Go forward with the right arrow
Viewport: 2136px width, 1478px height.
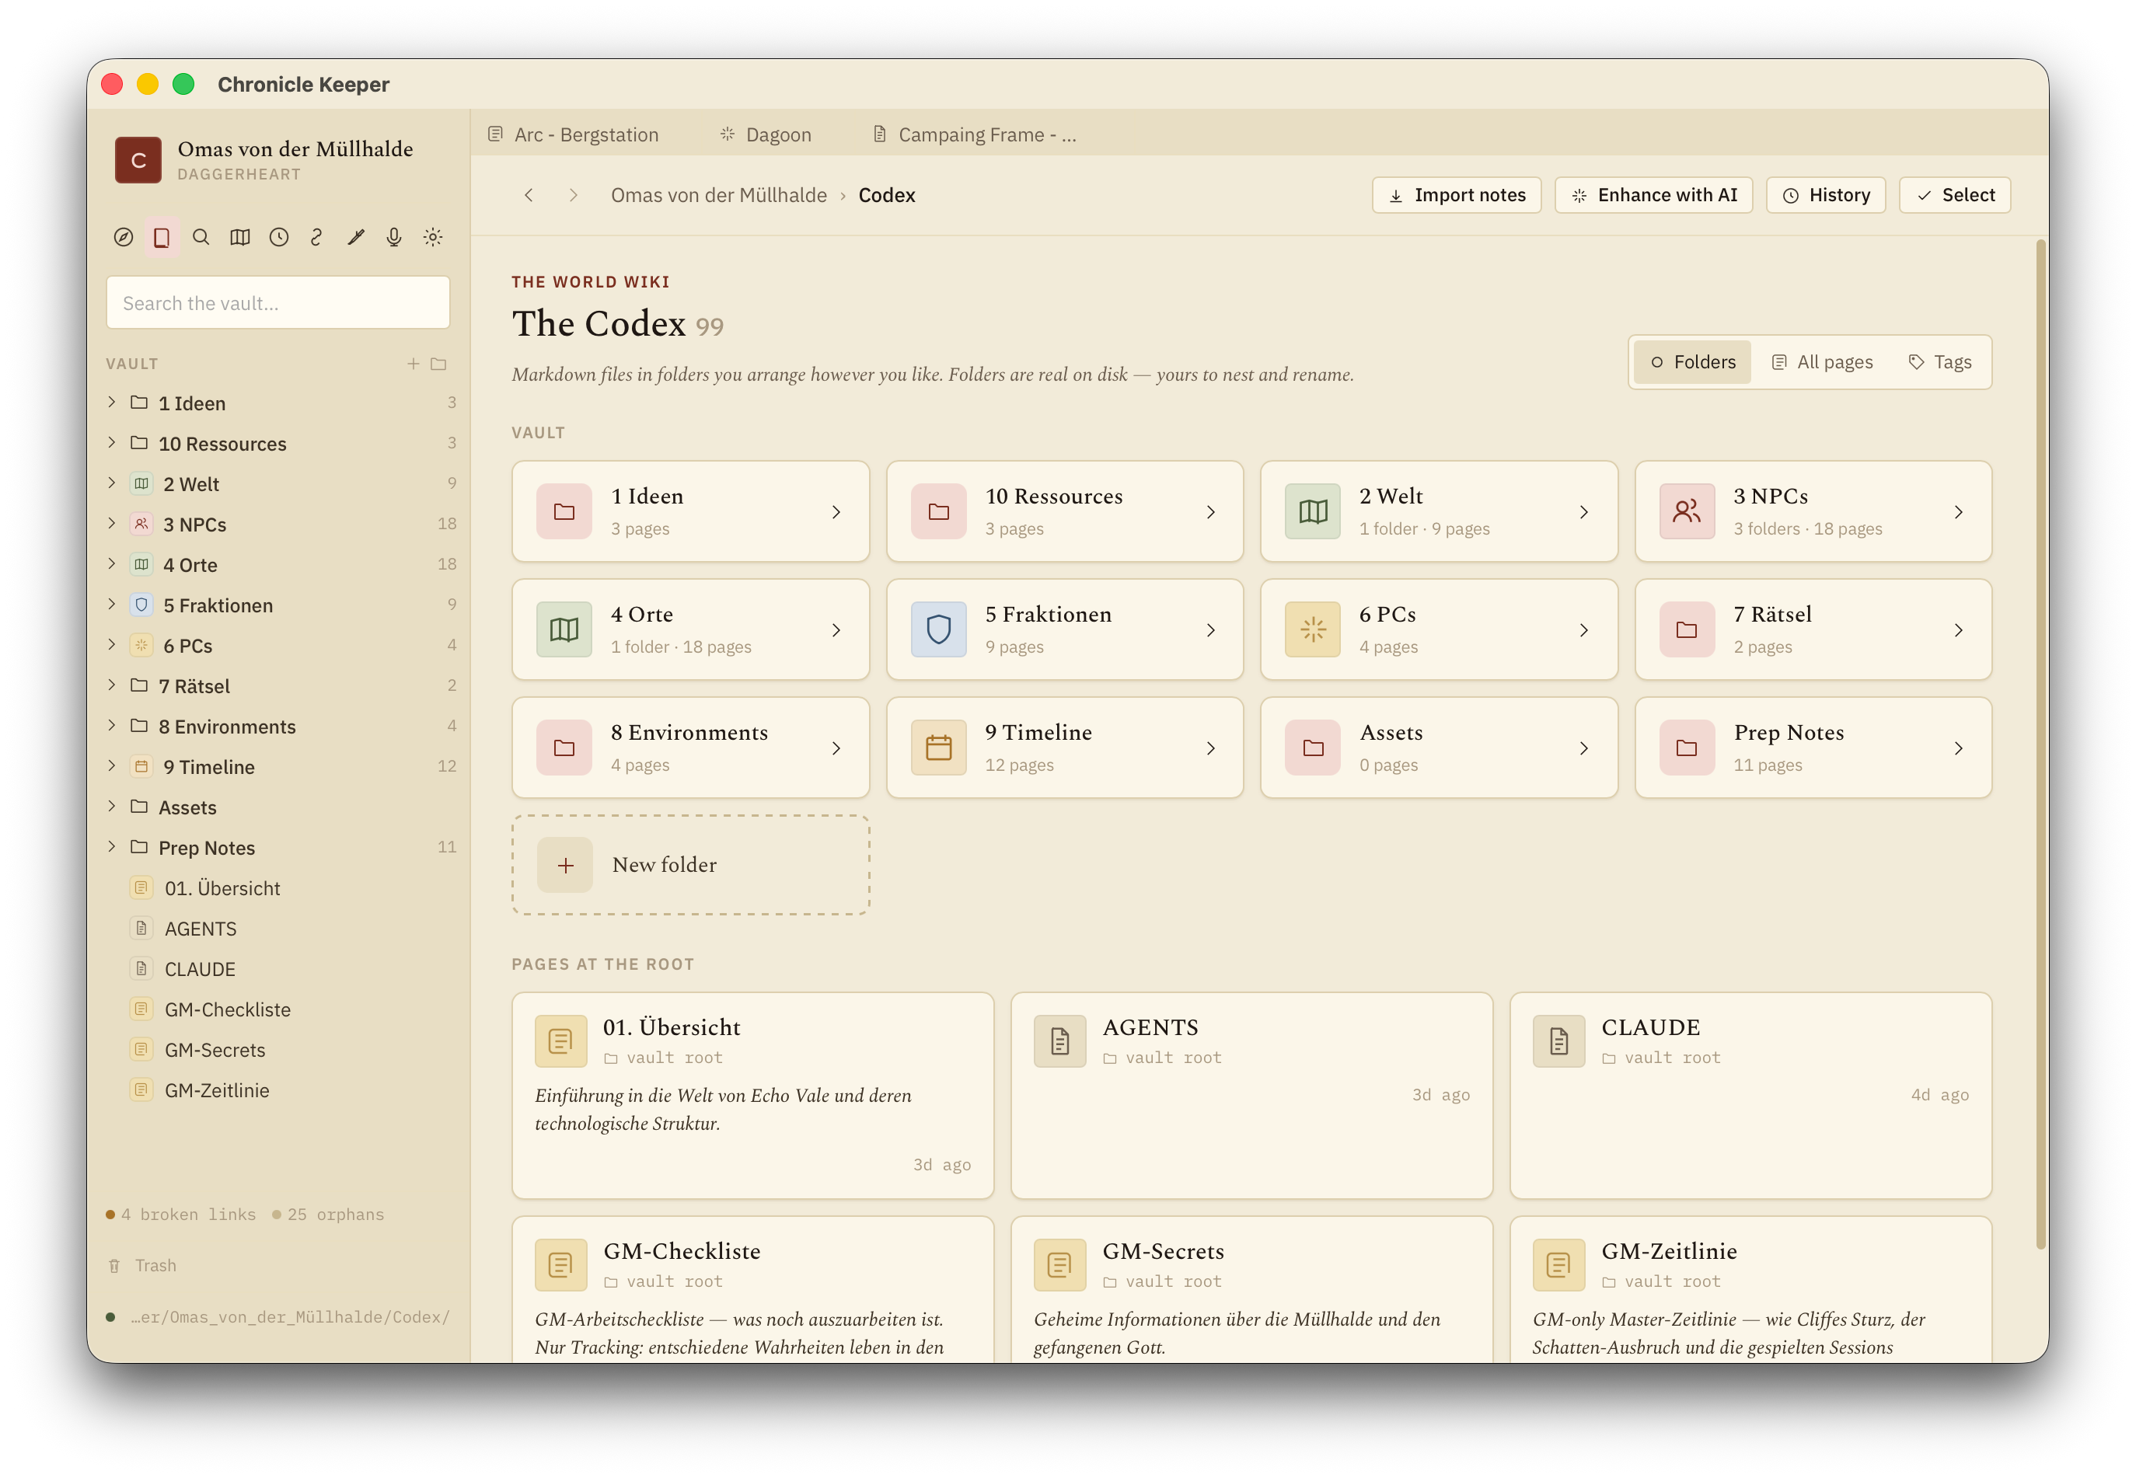tap(574, 194)
